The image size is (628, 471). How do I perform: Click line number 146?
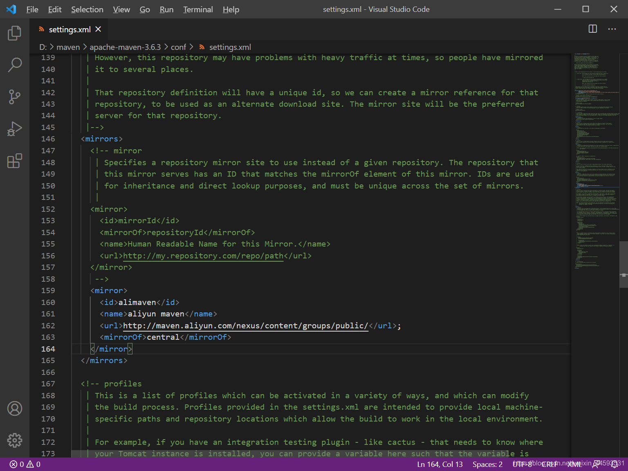48,139
